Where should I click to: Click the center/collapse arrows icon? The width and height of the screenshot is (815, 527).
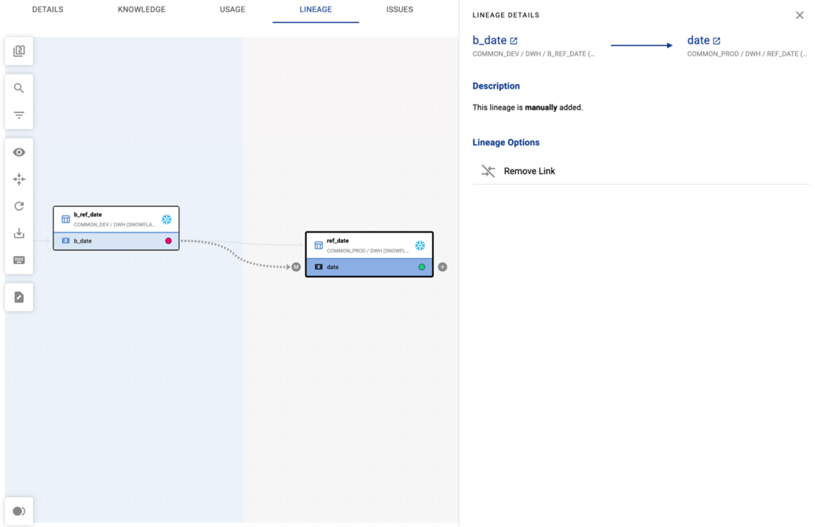[19, 179]
